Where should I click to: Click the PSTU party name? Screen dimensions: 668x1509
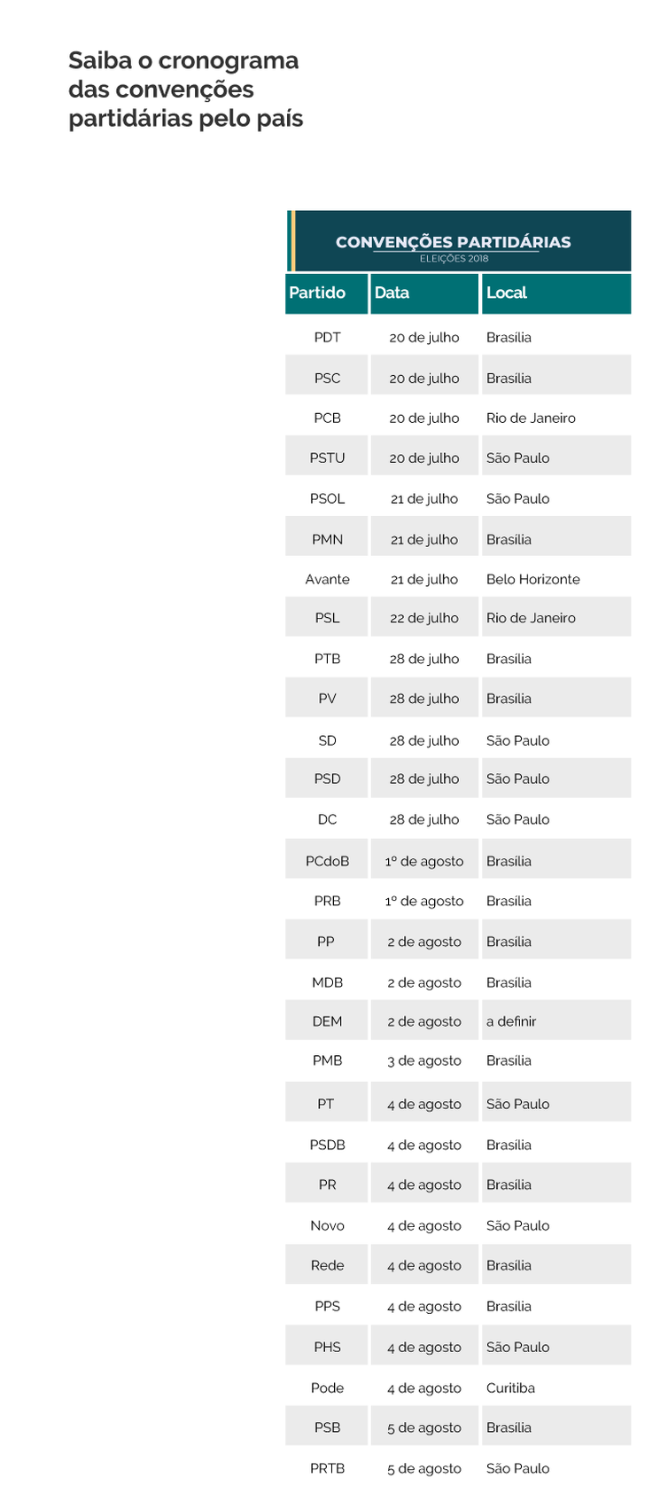point(327,457)
